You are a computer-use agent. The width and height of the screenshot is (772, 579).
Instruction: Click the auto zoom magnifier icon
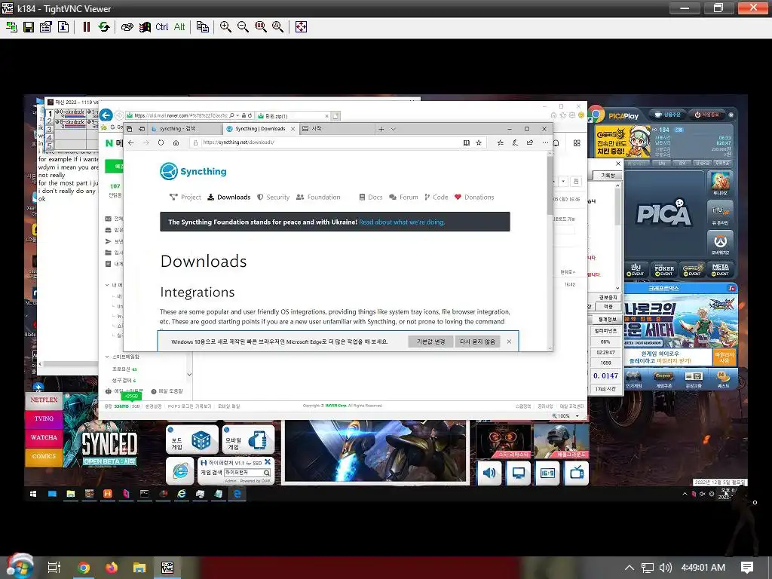click(277, 26)
